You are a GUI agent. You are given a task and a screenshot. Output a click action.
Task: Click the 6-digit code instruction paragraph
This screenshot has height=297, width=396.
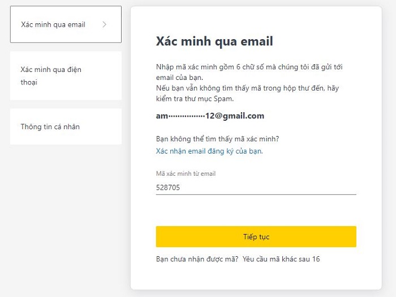point(249,71)
